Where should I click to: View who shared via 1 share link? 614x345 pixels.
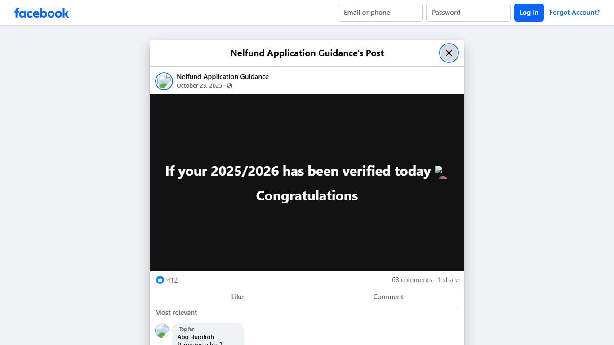pos(448,279)
